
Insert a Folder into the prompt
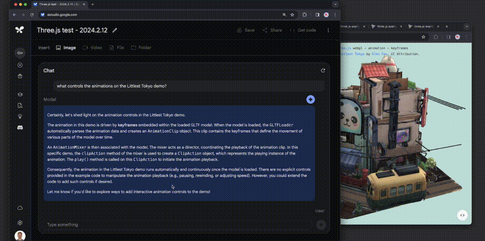click(141, 48)
